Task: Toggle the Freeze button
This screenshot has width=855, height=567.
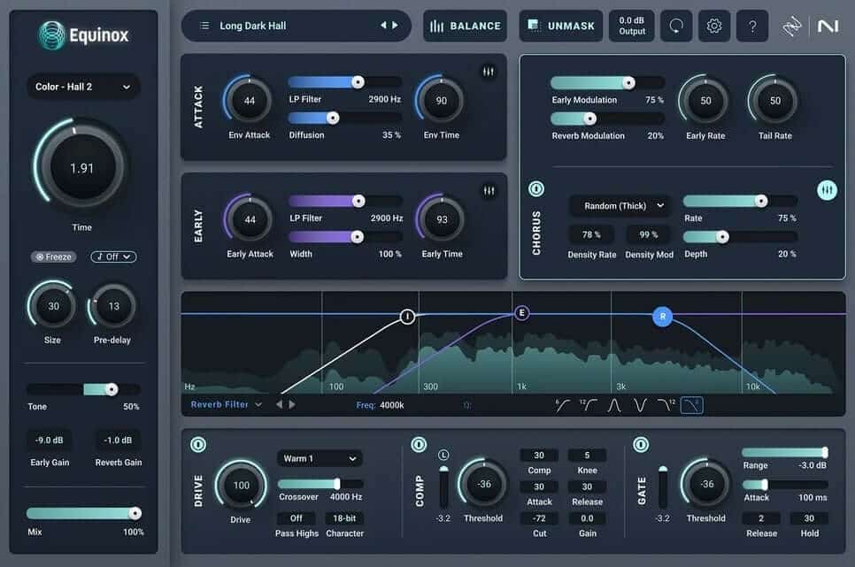Action: (x=53, y=257)
